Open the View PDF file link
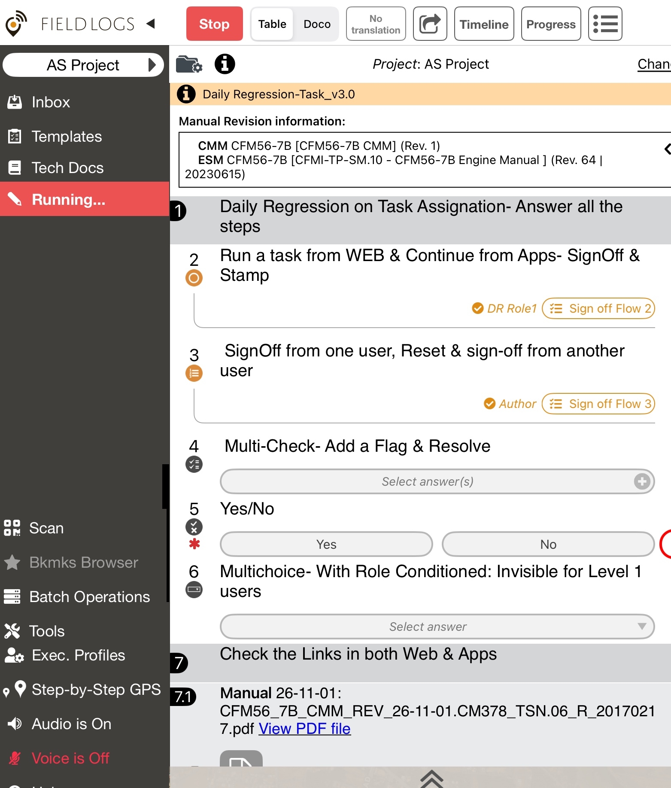Image resolution: width=671 pixels, height=788 pixels. pyautogui.click(x=304, y=729)
